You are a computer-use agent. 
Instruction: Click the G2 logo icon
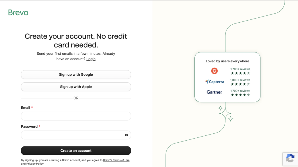pos(214,71)
